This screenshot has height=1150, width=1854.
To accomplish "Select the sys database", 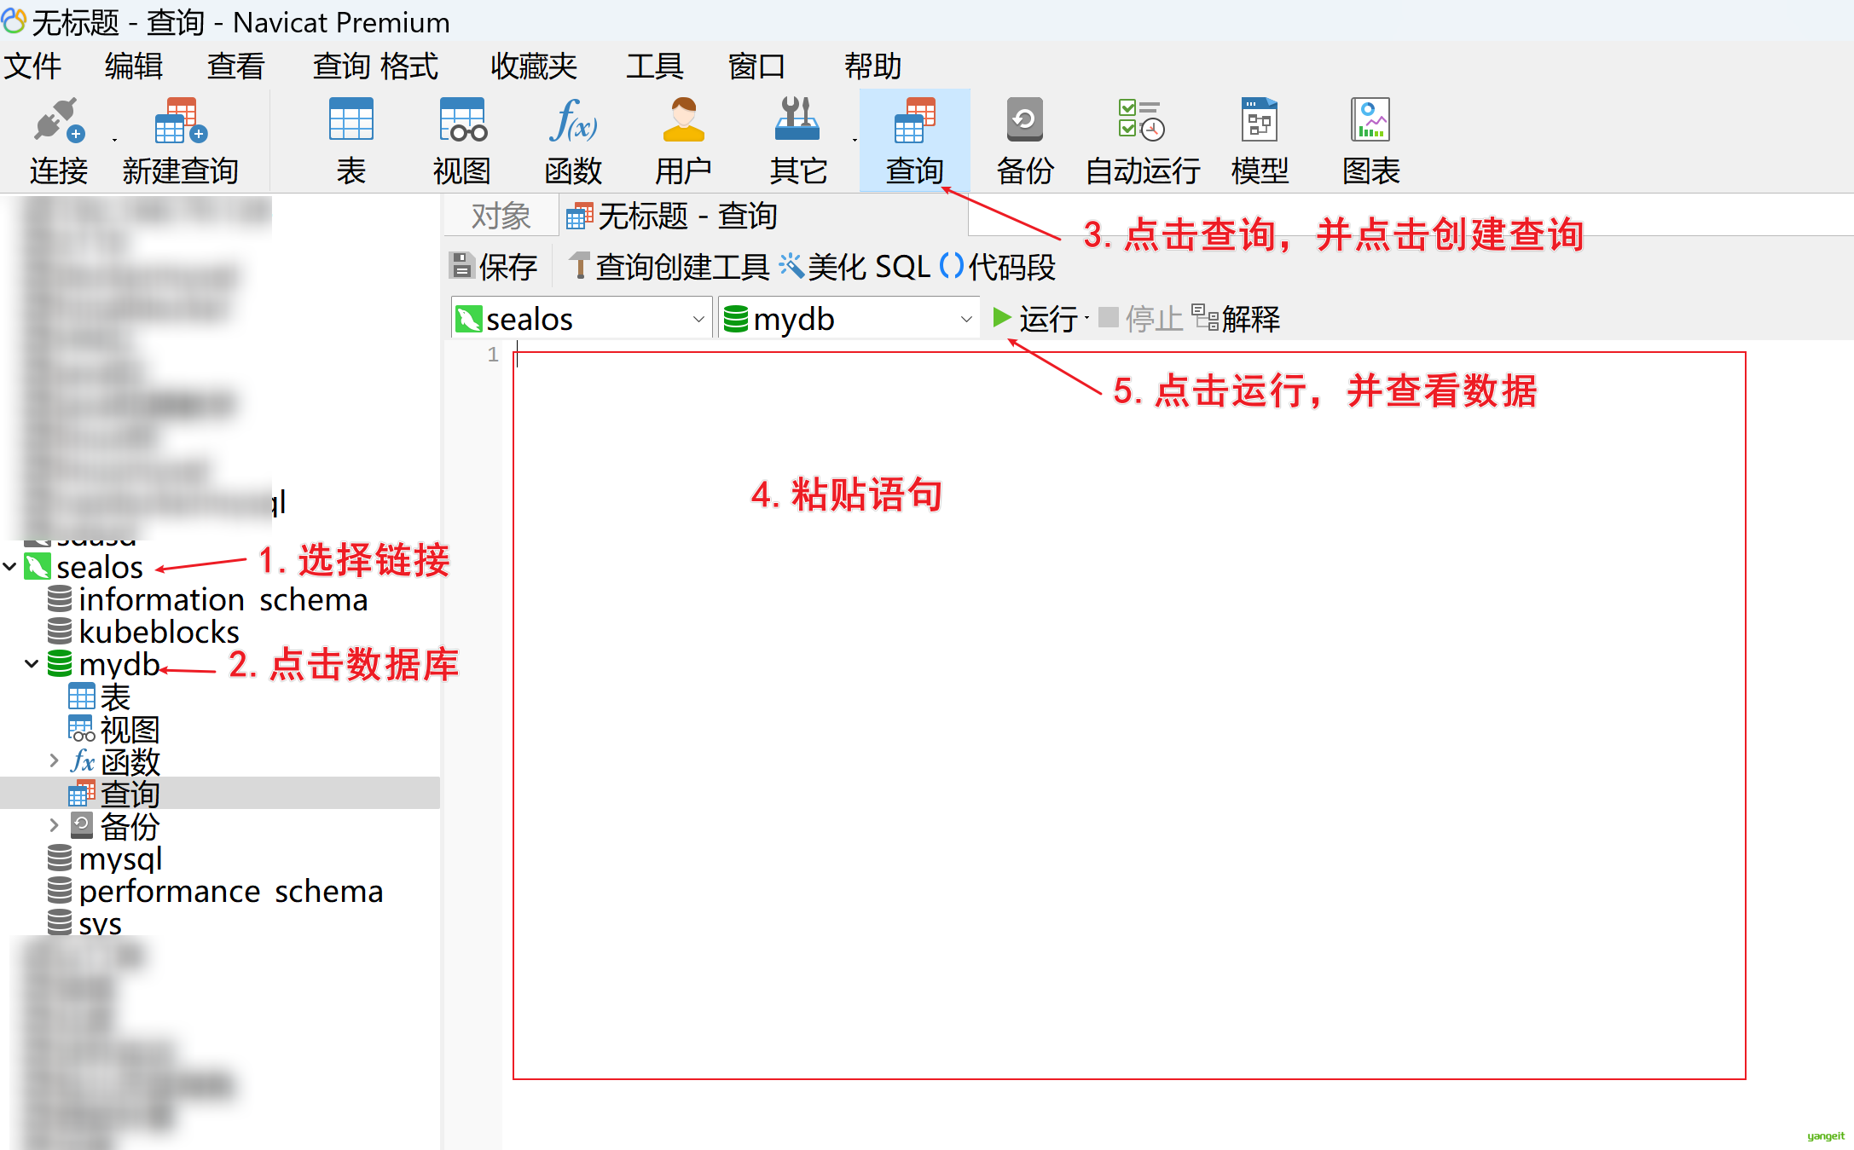I will 100,922.
